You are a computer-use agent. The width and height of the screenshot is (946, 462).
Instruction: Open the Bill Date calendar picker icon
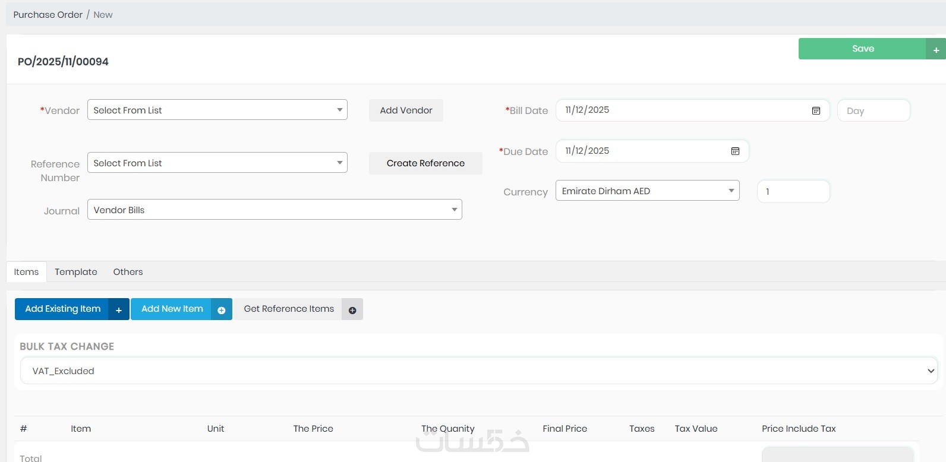[816, 110]
